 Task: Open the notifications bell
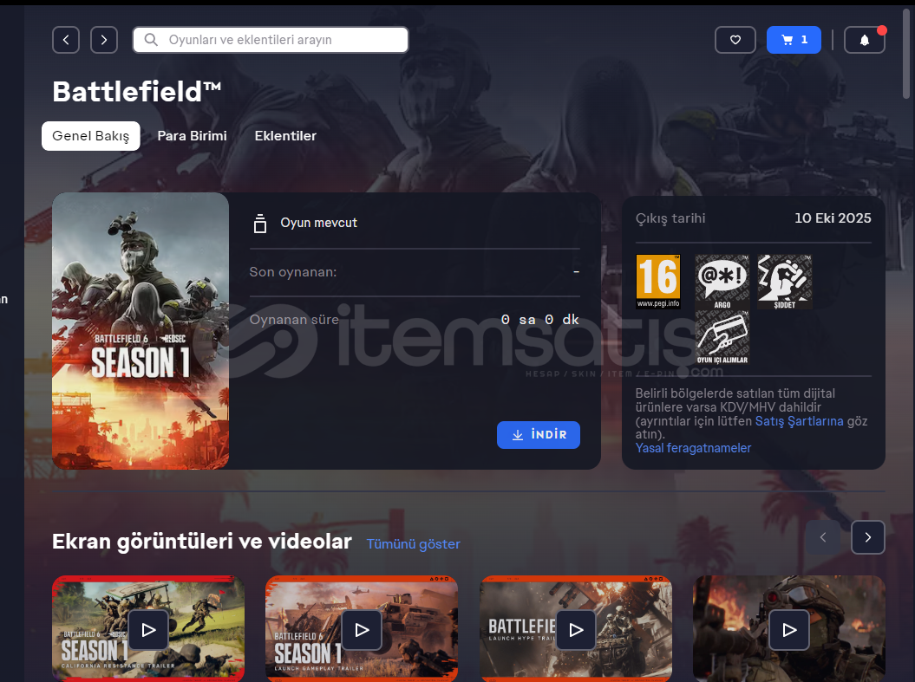864,40
